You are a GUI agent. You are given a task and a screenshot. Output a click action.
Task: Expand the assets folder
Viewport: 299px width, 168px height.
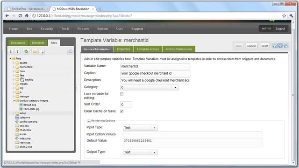click(x=14, y=63)
